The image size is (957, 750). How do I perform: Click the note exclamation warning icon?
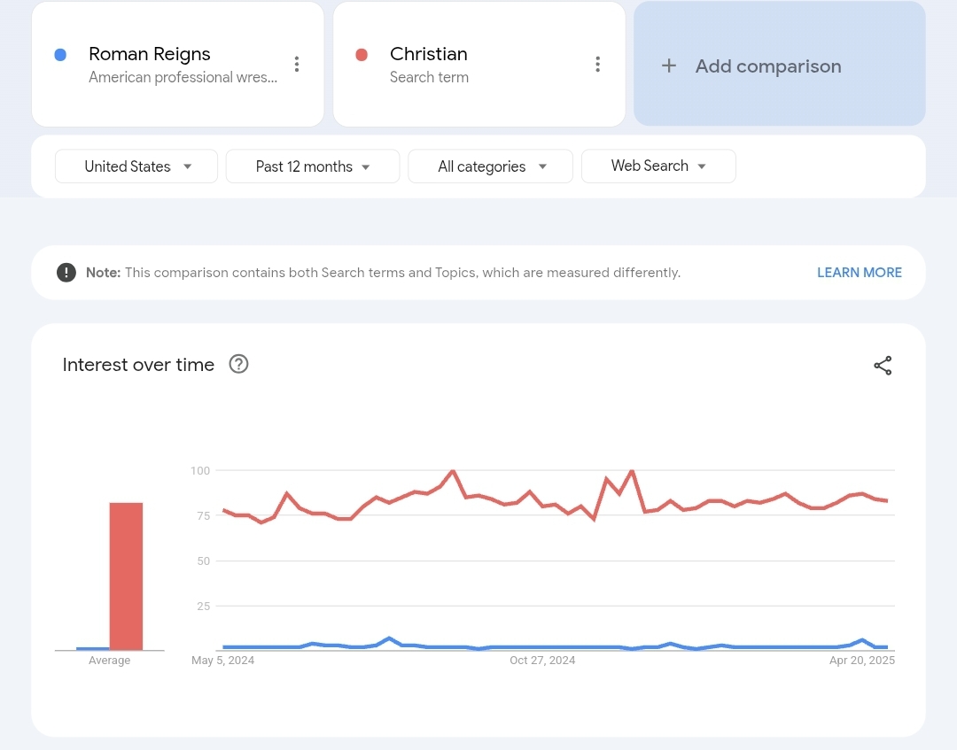click(x=66, y=273)
